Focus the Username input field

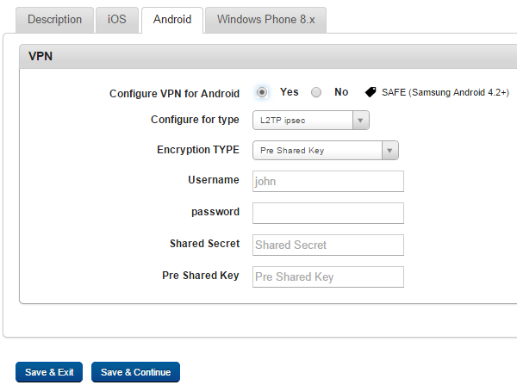click(x=328, y=181)
